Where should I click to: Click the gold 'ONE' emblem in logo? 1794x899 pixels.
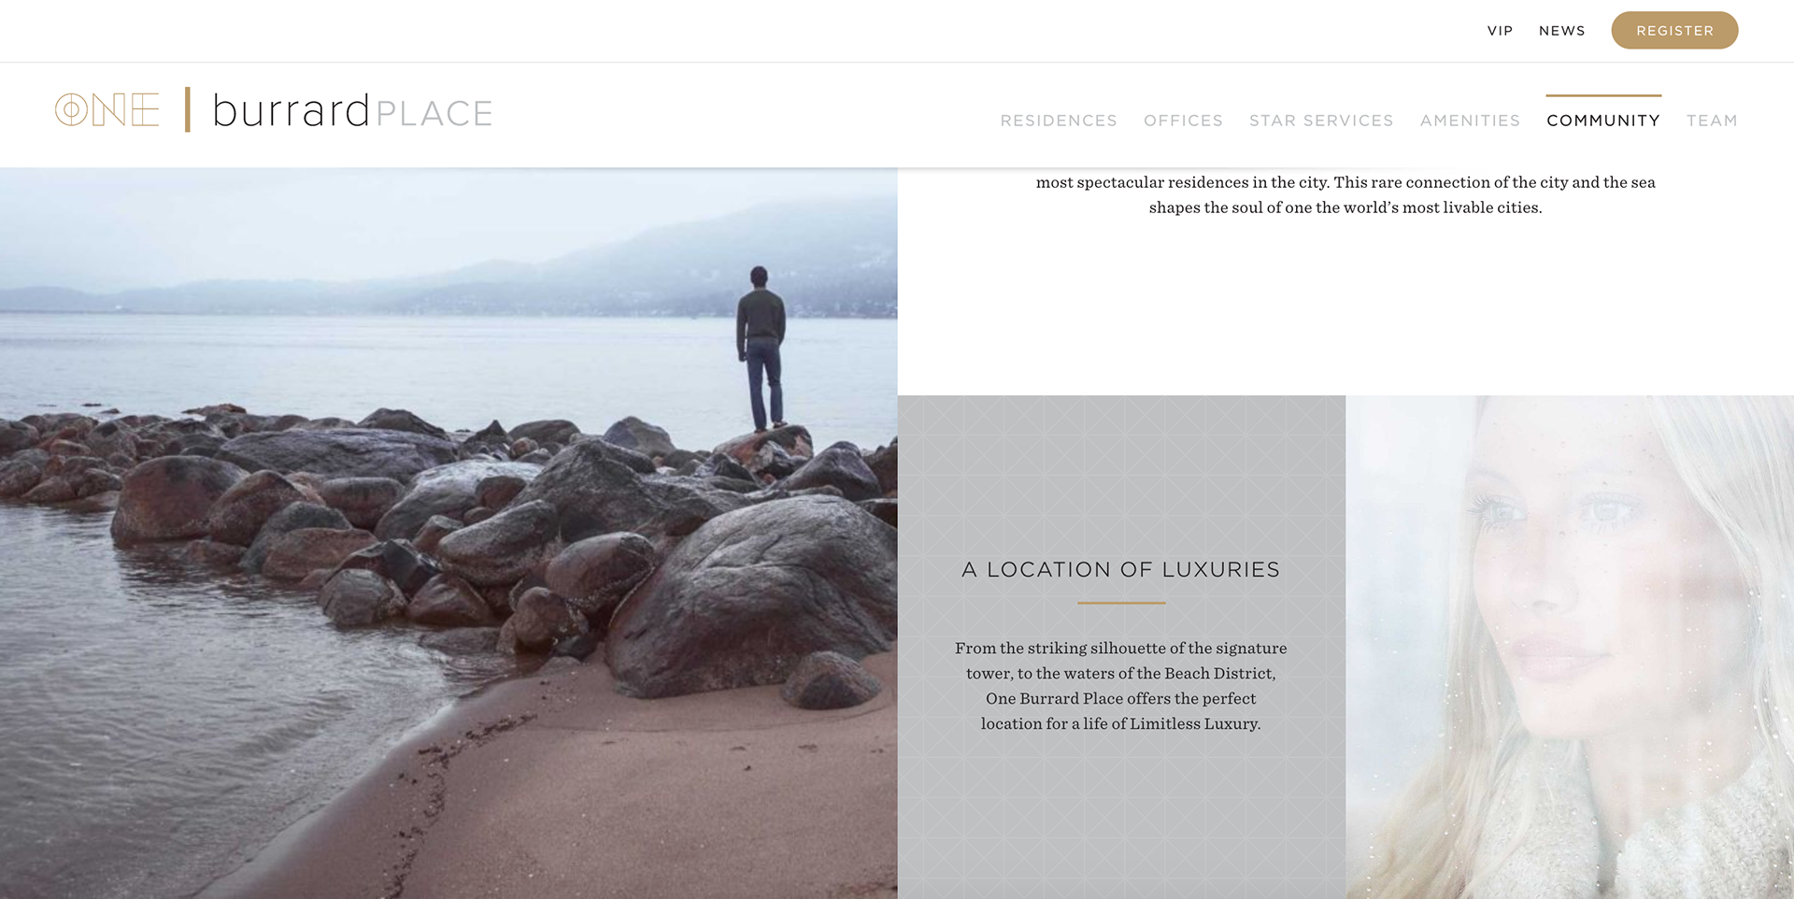click(x=107, y=110)
